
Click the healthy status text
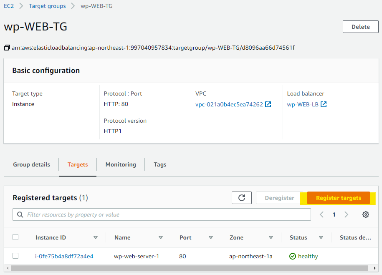pyautogui.click(x=308, y=256)
